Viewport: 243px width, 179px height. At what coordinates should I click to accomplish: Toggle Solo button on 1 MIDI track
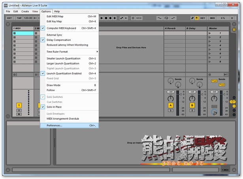pos(19,110)
